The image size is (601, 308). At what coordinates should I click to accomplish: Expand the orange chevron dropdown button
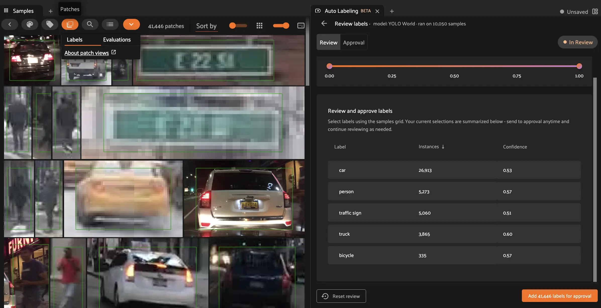[131, 24]
